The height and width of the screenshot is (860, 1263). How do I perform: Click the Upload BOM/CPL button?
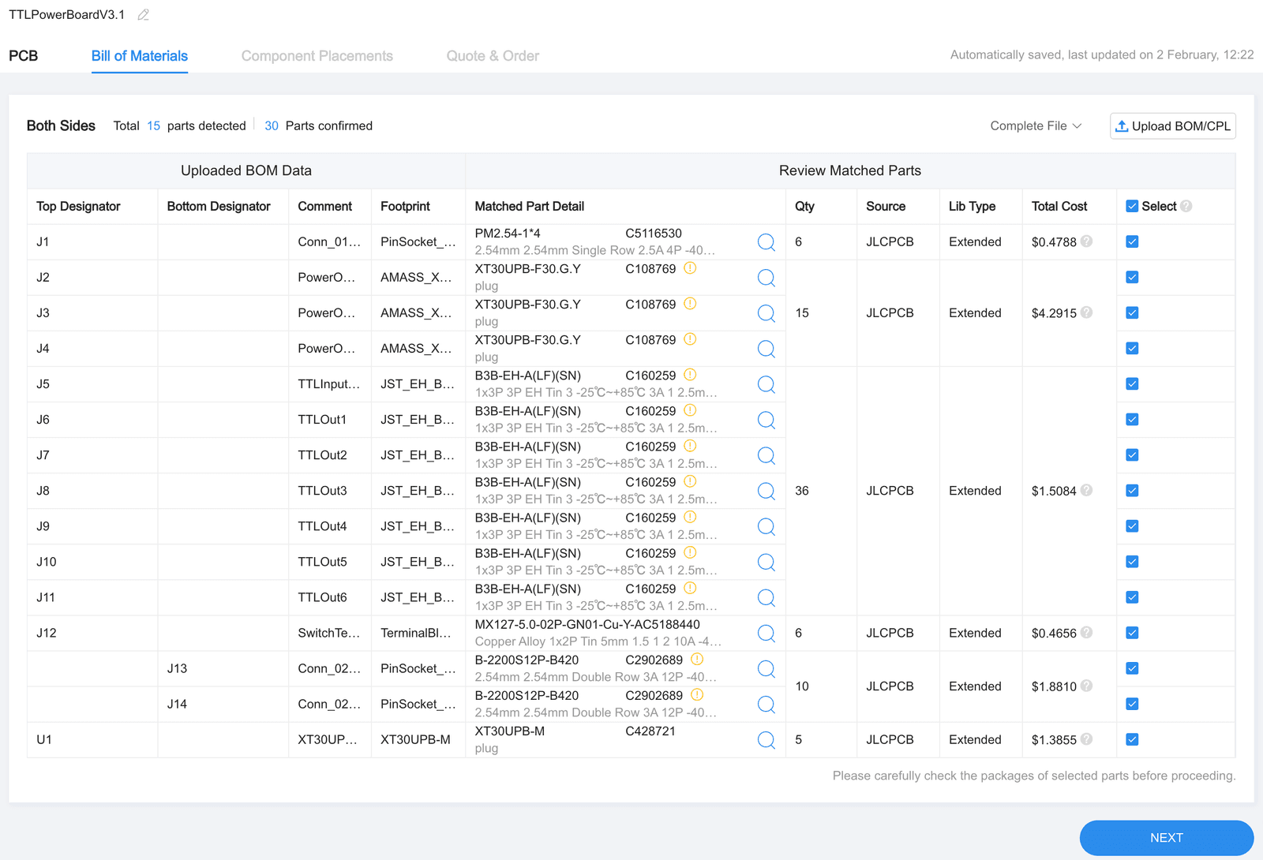click(1173, 126)
